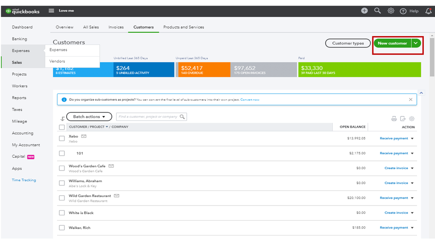
Task: Check White is Black checkbox
Action: 62,213
